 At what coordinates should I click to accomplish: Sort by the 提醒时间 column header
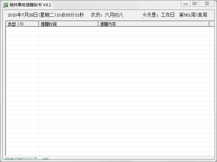pyautogui.click(x=68, y=24)
